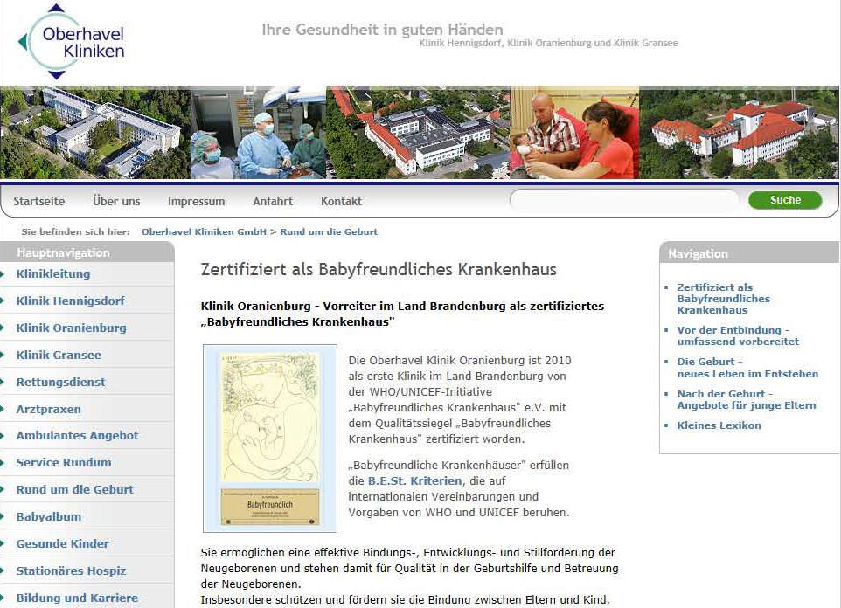Click the surgeons operating banner photo
841x608 pixels.
[258, 133]
